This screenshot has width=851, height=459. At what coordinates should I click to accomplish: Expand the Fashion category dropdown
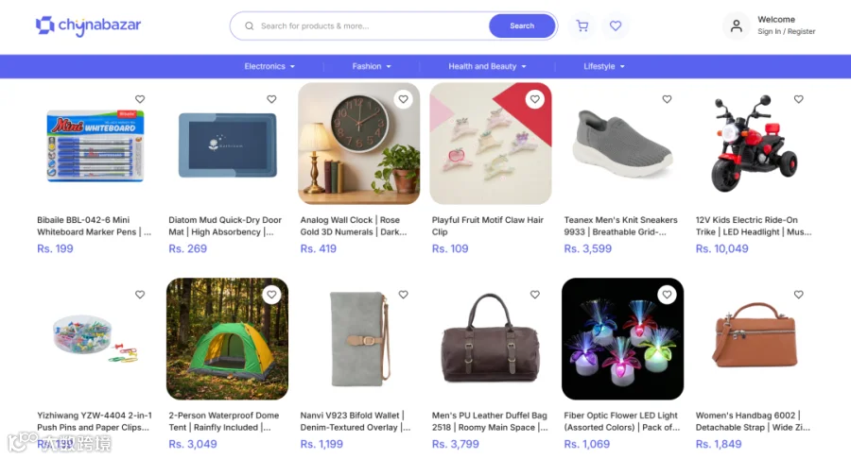(x=372, y=66)
